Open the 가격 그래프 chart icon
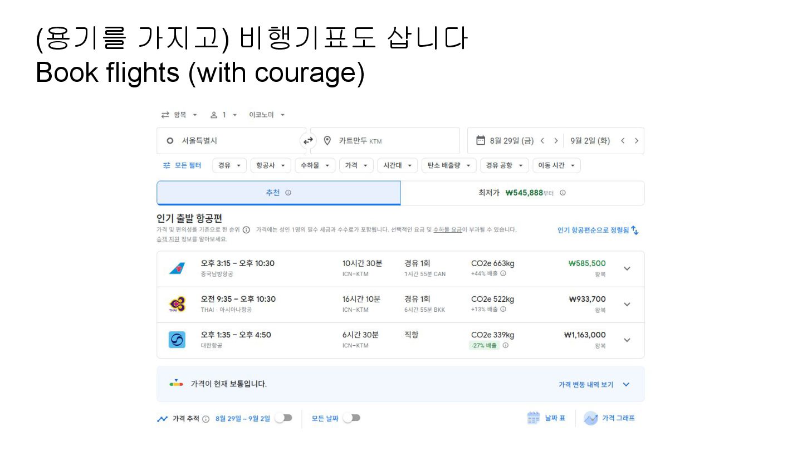 click(590, 418)
